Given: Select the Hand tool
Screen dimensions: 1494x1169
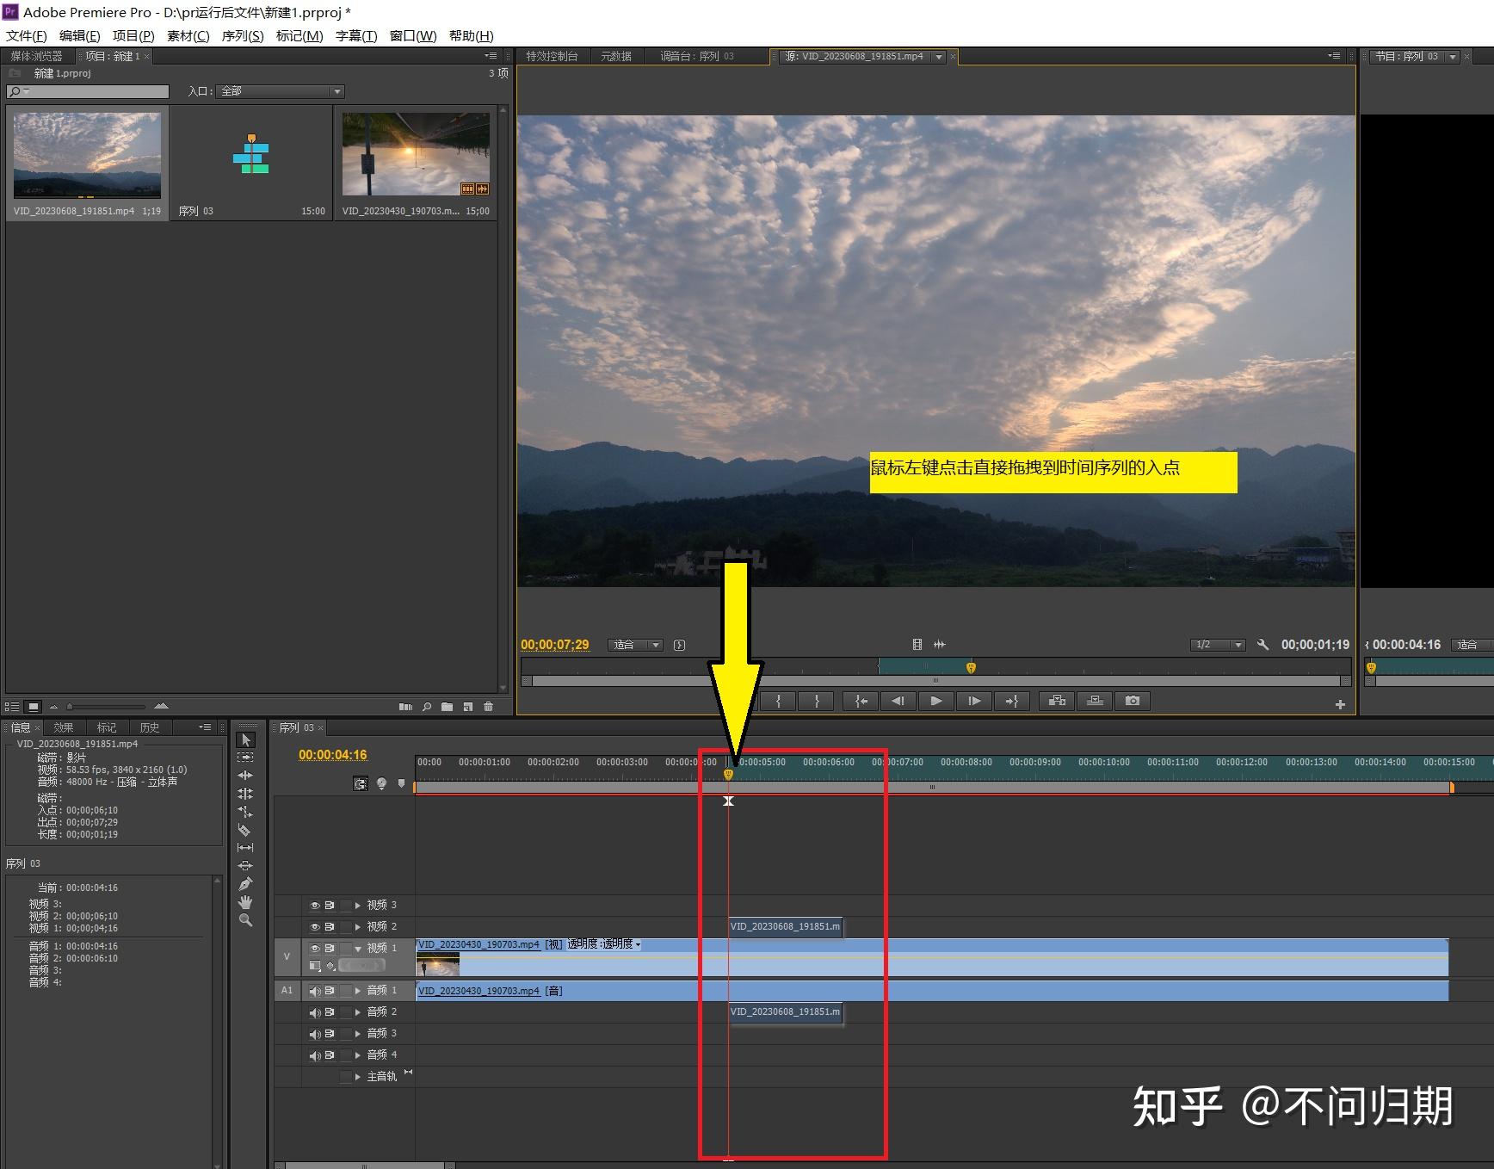Looking at the screenshot, I should click(245, 902).
